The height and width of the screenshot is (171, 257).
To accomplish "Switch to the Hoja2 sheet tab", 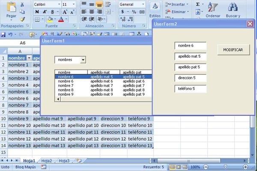I will pos(47,161).
